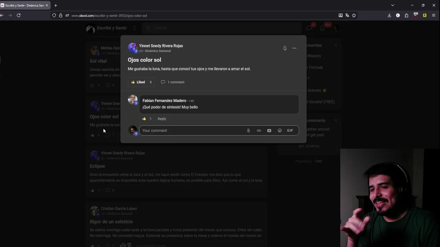The width and height of the screenshot is (440, 247).
Task: Open the list all tabs dropdown
Action: (393, 5)
